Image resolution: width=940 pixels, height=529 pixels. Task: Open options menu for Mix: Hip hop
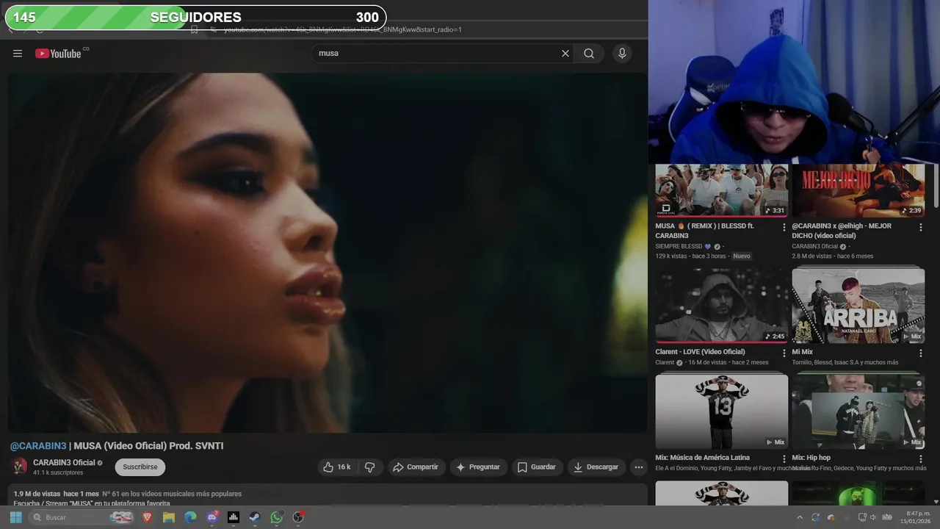(x=921, y=458)
